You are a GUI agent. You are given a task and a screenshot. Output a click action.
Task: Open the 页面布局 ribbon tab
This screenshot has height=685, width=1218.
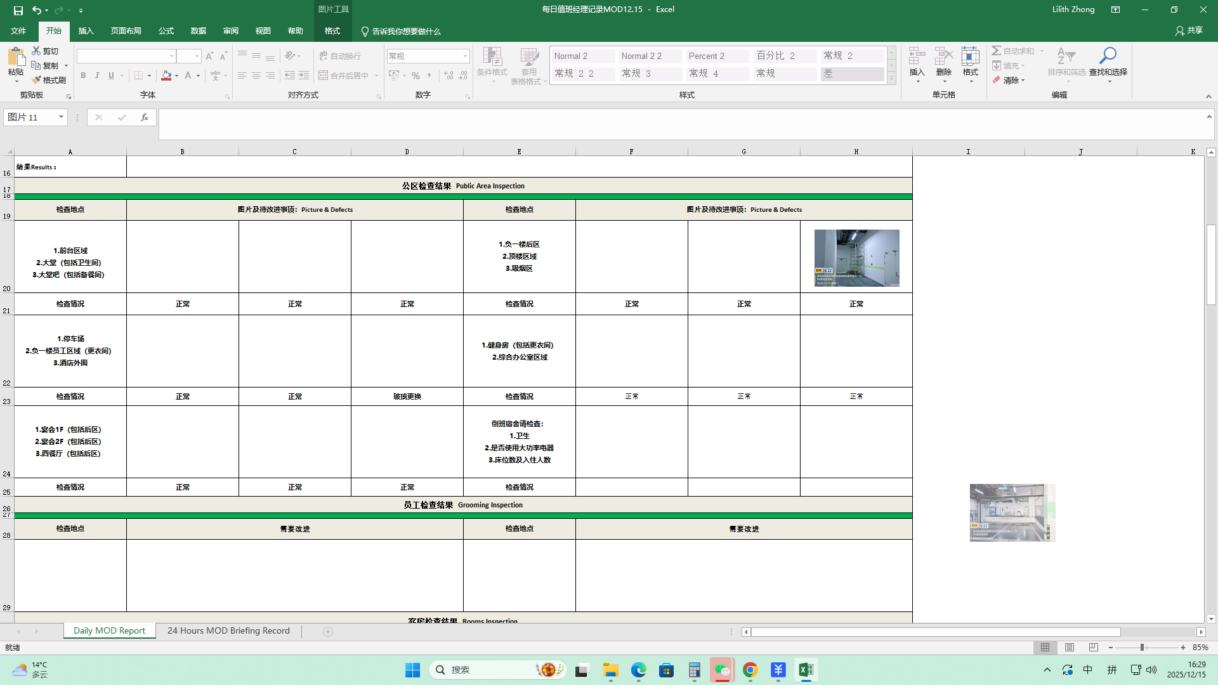(x=126, y=31)
